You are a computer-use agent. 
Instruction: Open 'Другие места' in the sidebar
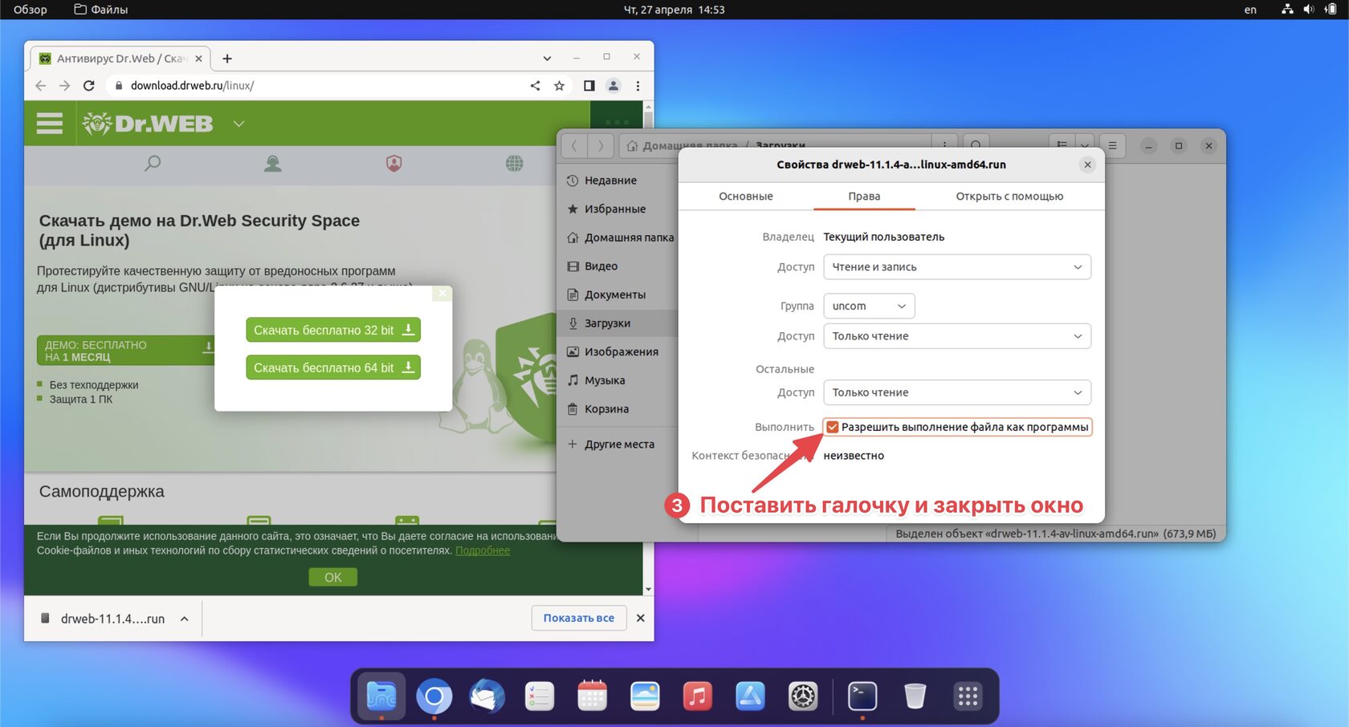point(618,444)
